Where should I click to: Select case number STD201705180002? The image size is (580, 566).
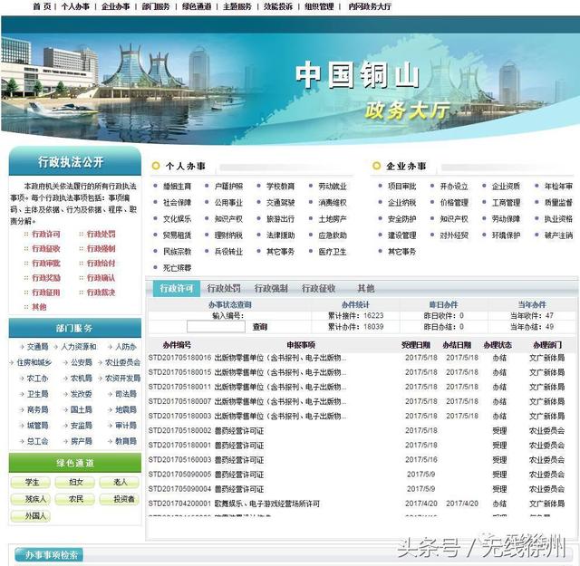pos(179,431)
